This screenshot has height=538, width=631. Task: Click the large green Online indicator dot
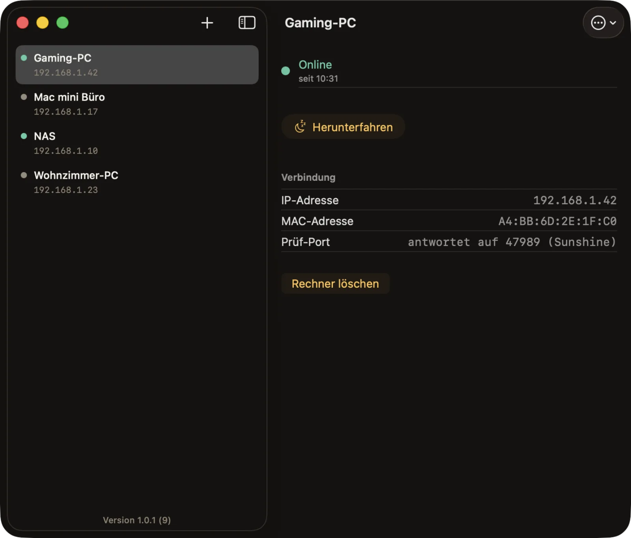pyautogui.click(x=286, y=71)
